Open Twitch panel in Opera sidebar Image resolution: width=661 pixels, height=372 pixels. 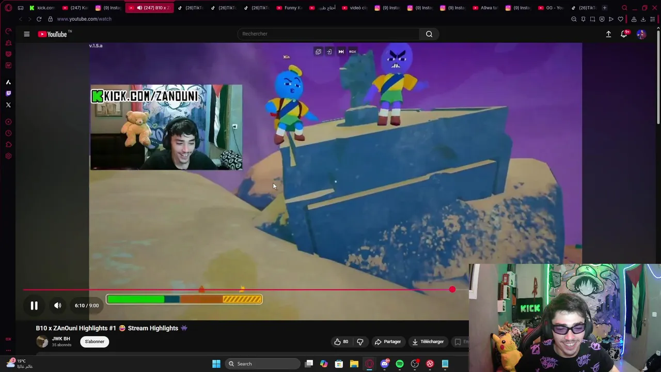pos(8,94)
